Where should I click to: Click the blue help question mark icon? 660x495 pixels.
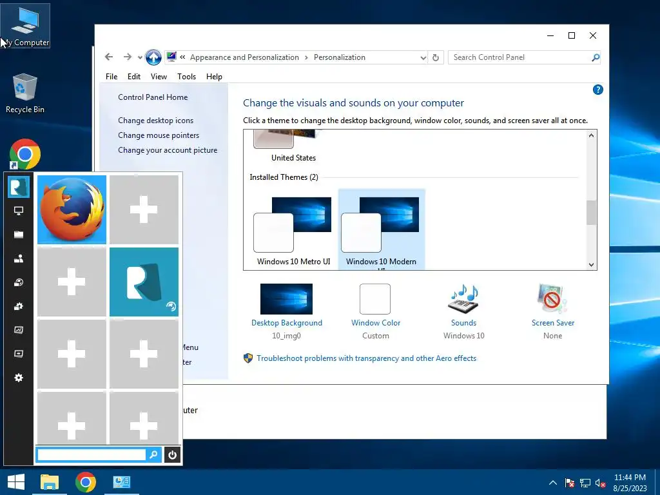597,90
